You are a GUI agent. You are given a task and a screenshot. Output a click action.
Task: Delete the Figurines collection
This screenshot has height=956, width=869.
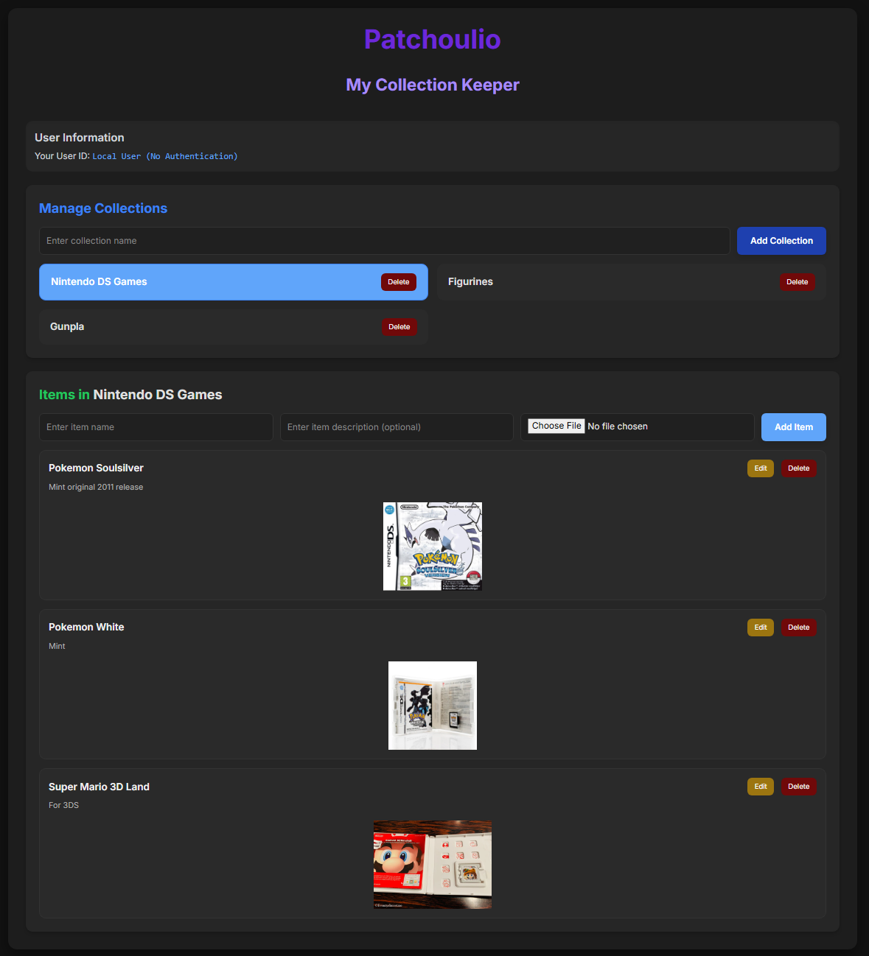coord(798,282)
